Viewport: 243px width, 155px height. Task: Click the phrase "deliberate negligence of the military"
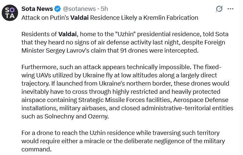(x=170, y=141)
